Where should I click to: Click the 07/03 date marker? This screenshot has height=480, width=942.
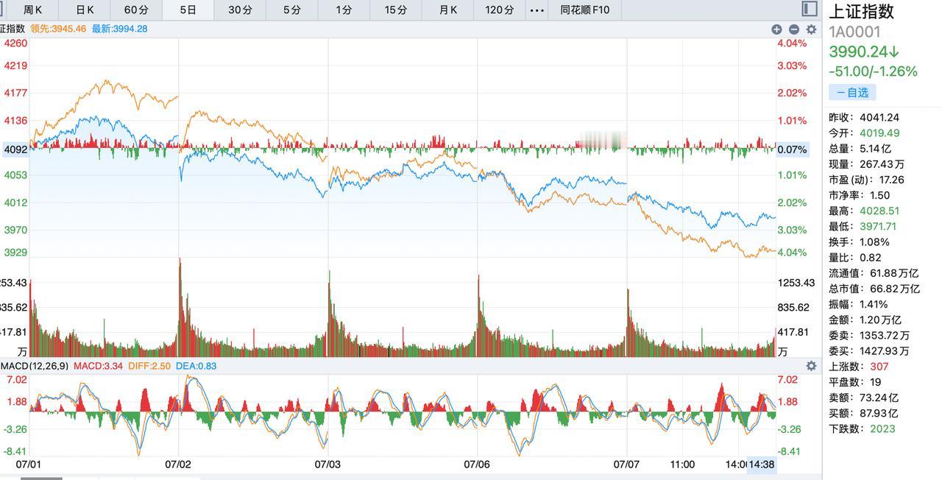point(327,465)
